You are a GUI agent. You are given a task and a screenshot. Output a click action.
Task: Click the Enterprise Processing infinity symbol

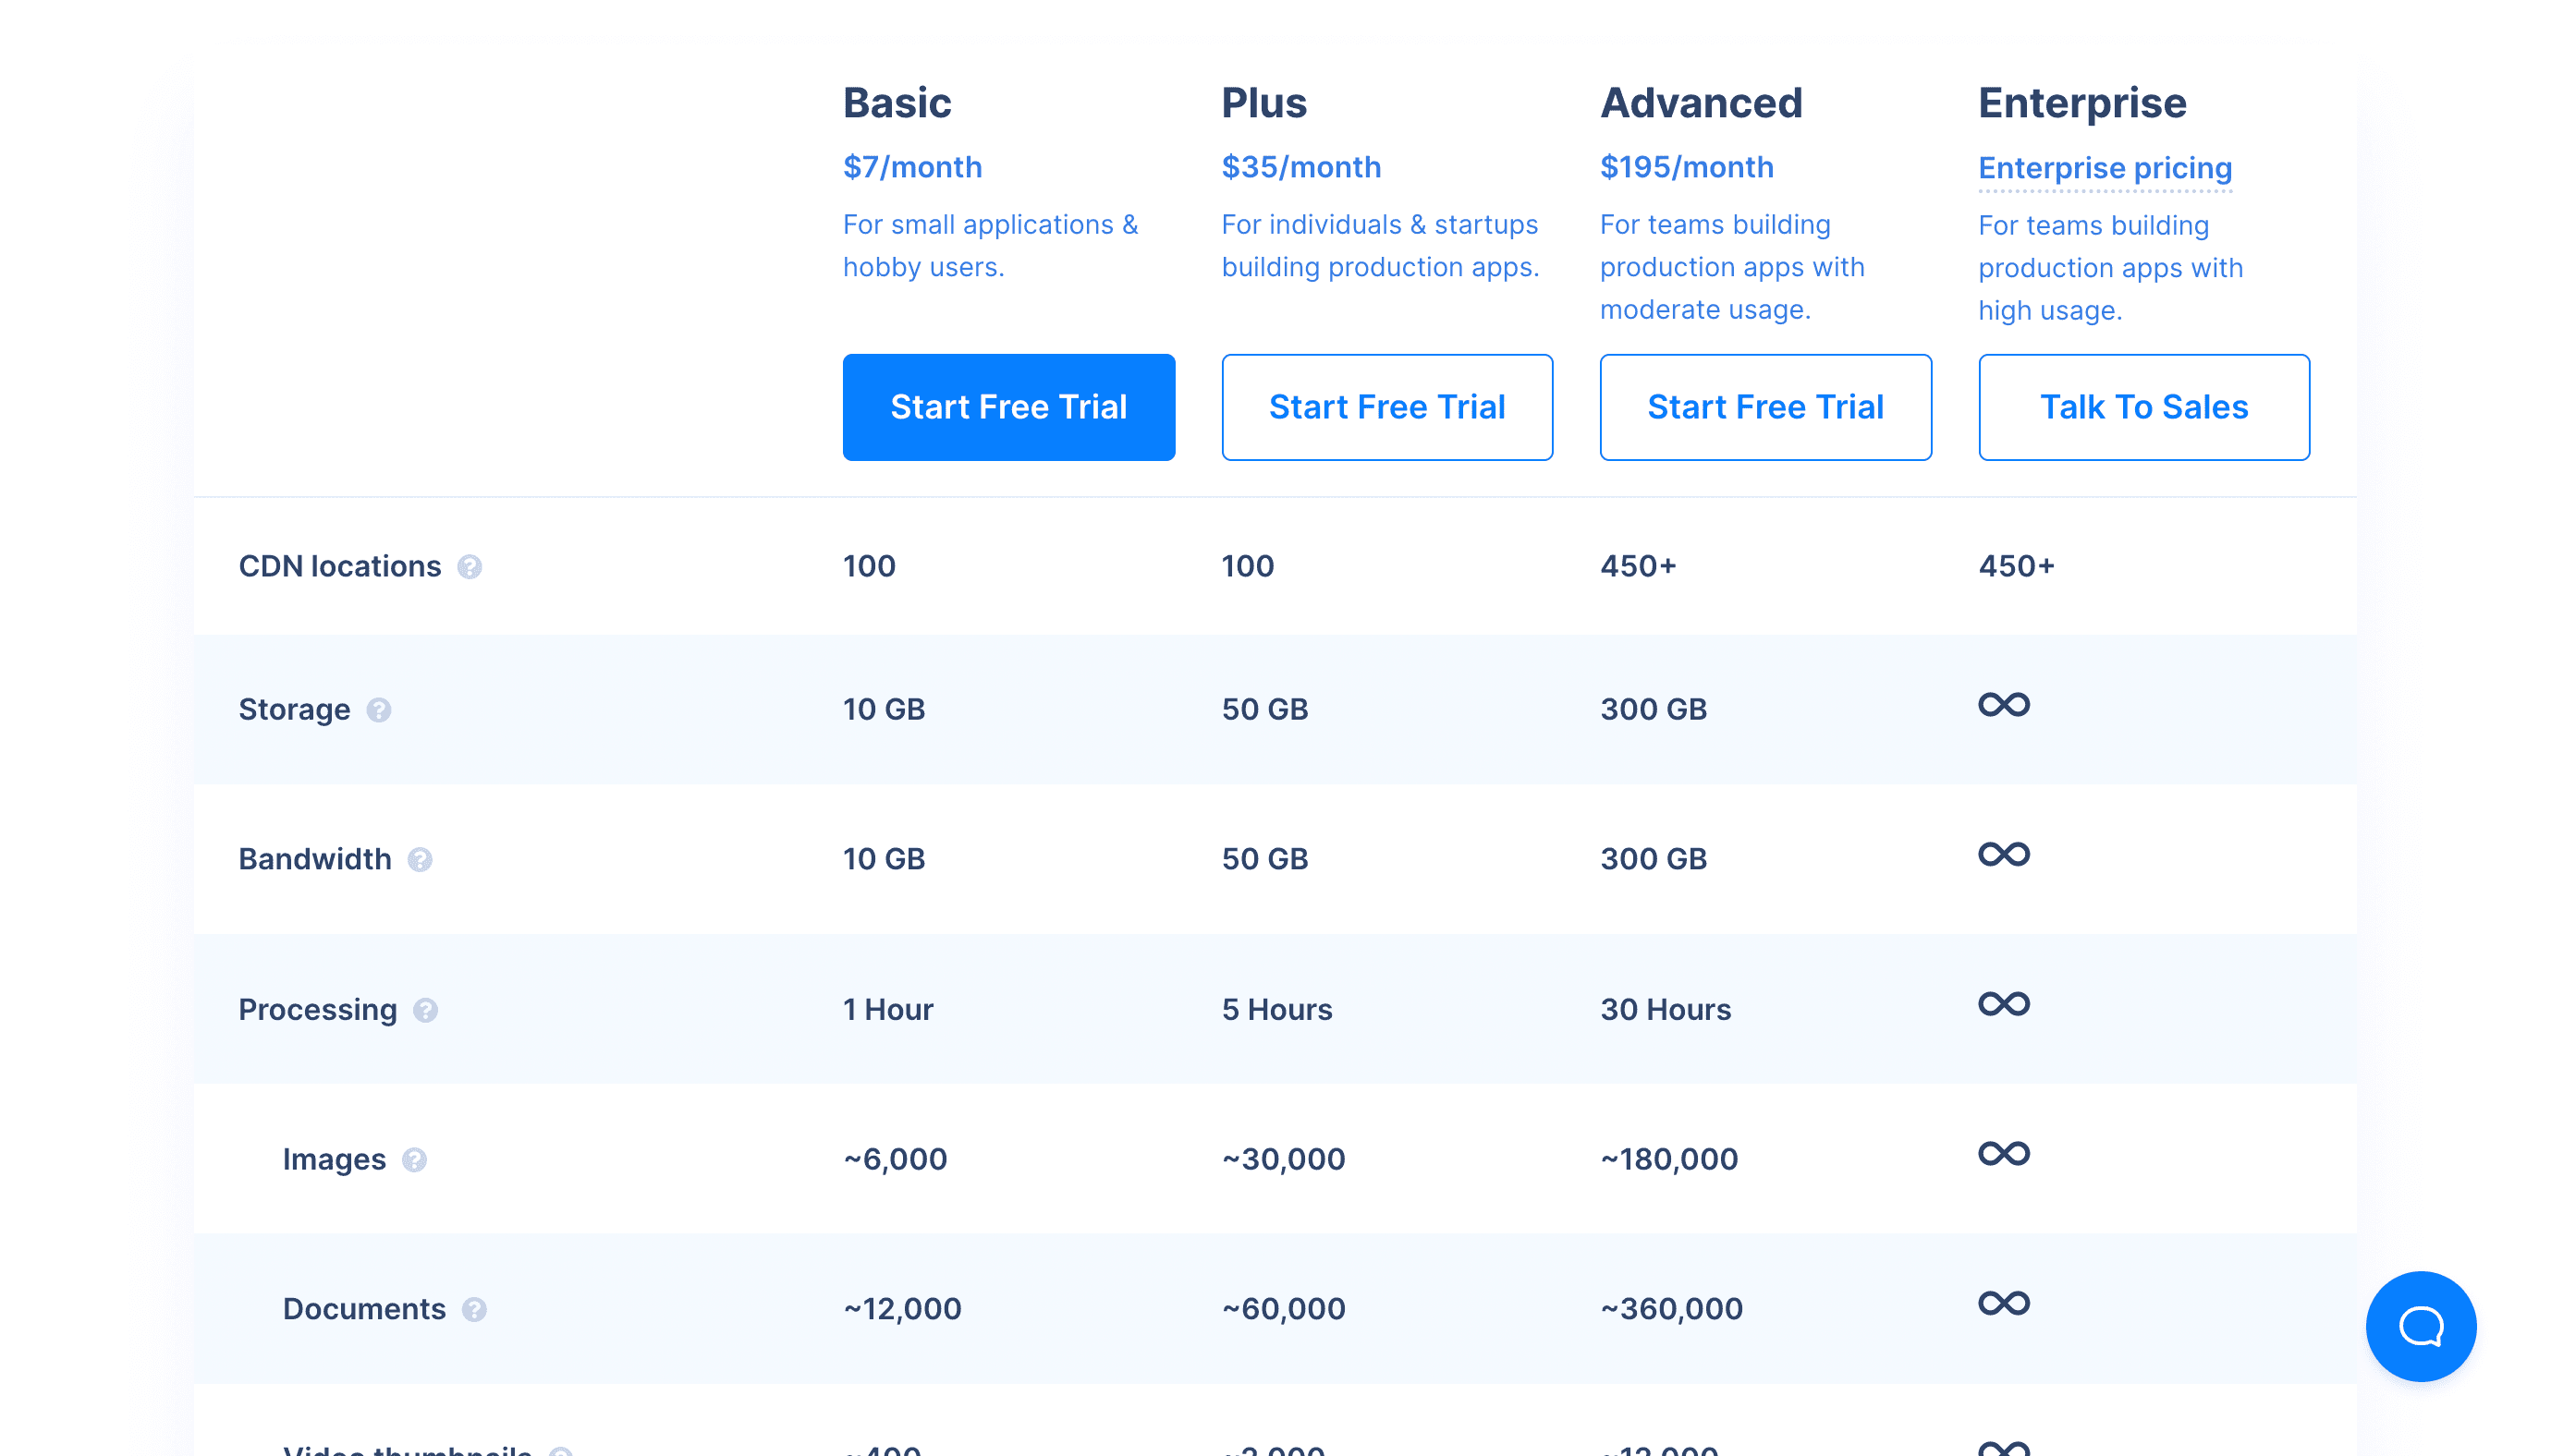tap(2004, 1004)
